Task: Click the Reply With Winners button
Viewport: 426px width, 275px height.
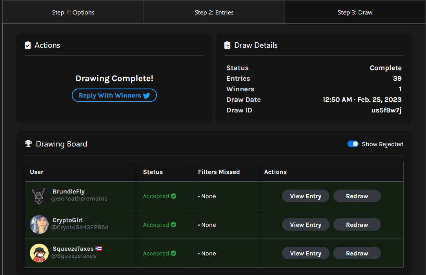Action: coord(114,95)
